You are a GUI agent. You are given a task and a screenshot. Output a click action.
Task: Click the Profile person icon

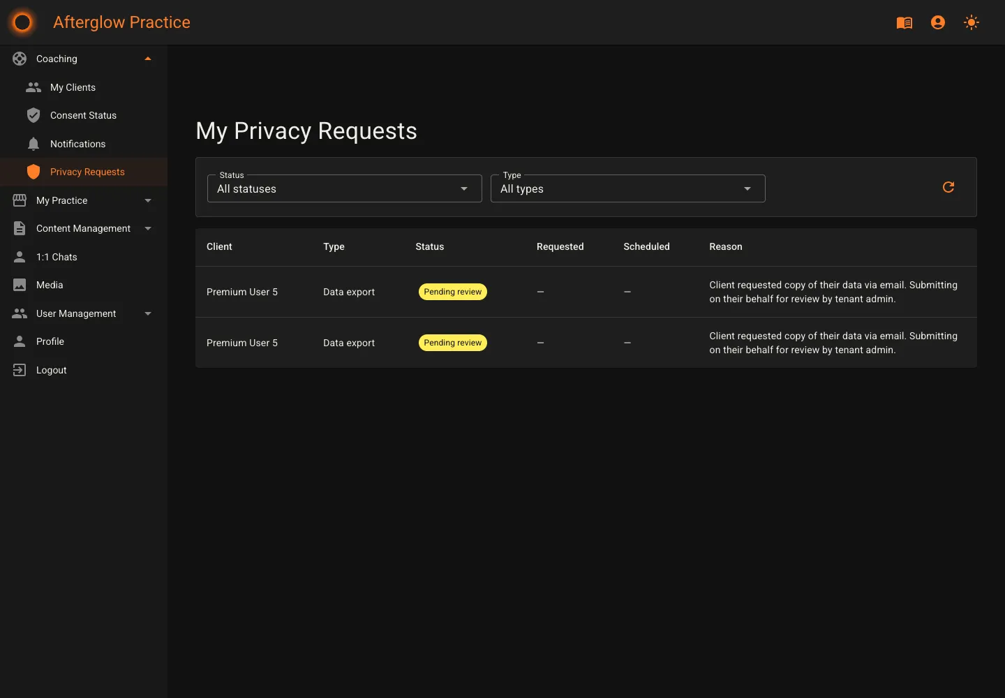(20, 341)
